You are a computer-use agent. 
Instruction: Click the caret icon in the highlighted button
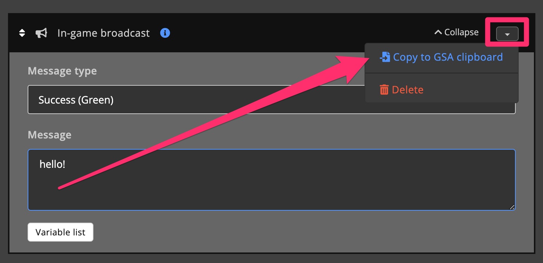click(507, 34)
